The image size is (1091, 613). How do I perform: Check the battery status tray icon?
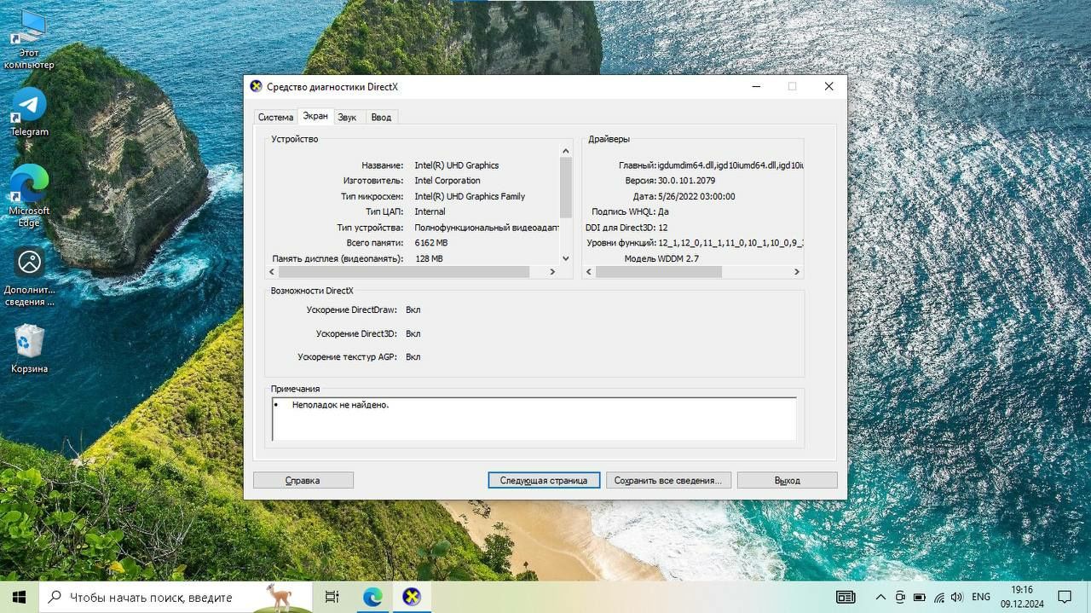(x=920, y=597)
